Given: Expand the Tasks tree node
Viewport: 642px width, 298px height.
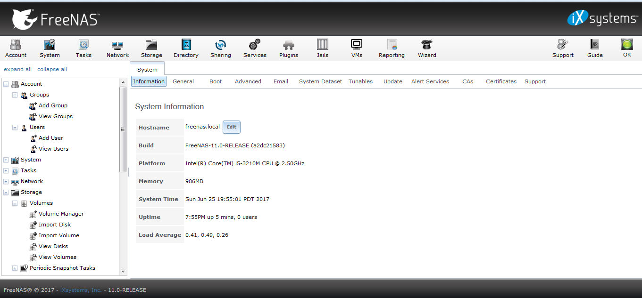Looking at the screenshot, I should (x=6, y=171).
